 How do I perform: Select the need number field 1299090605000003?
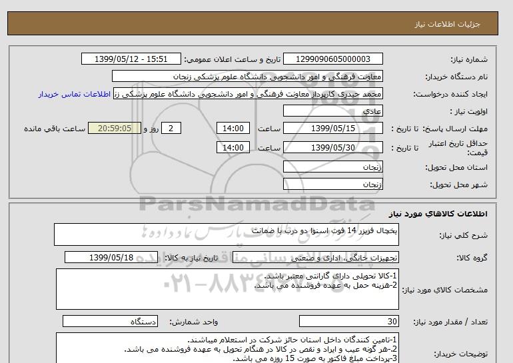pos(332,59)
